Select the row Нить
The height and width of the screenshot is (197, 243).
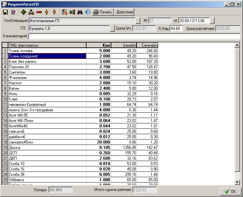point(80,94)
